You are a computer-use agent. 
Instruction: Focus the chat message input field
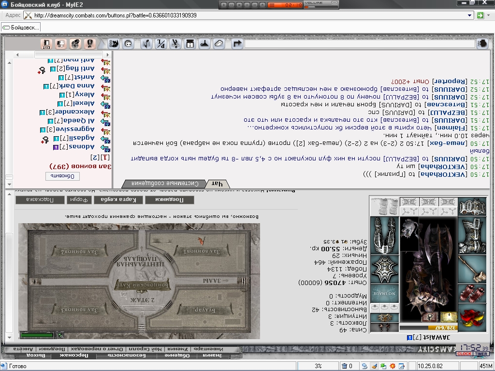point(360,44)
